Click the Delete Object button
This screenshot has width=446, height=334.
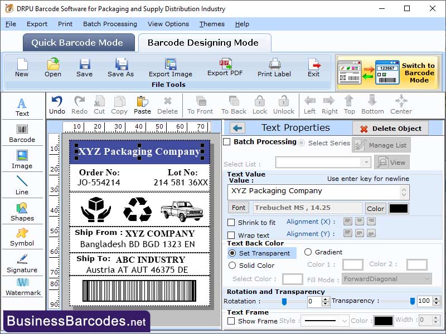point(390,127)
